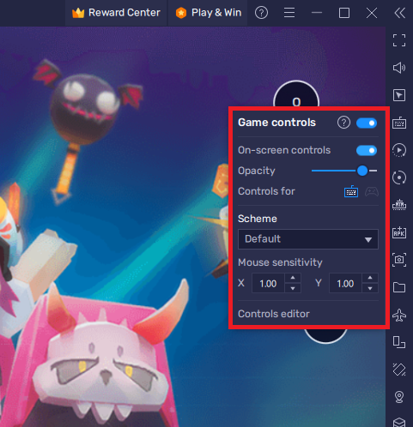Open the Play & Win tab
The width and height of the screenshot is (413, 427).
209,13
